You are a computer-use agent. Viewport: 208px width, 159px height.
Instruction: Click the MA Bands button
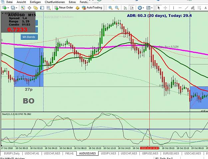coord(29,37)
